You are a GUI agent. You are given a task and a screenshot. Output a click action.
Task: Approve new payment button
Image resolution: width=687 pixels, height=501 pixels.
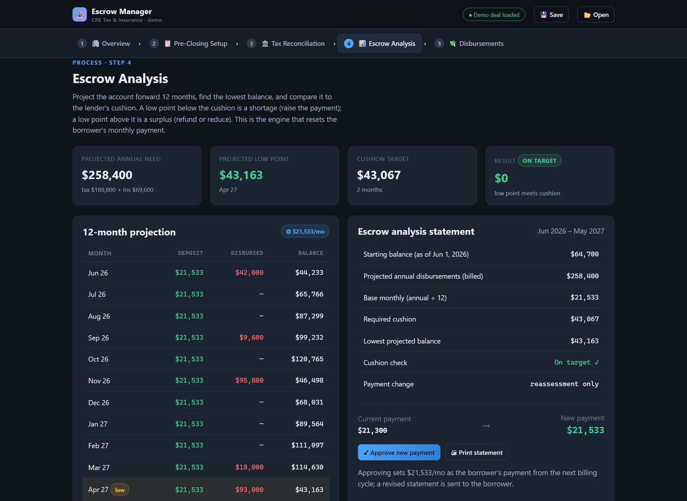coord(399,452)
